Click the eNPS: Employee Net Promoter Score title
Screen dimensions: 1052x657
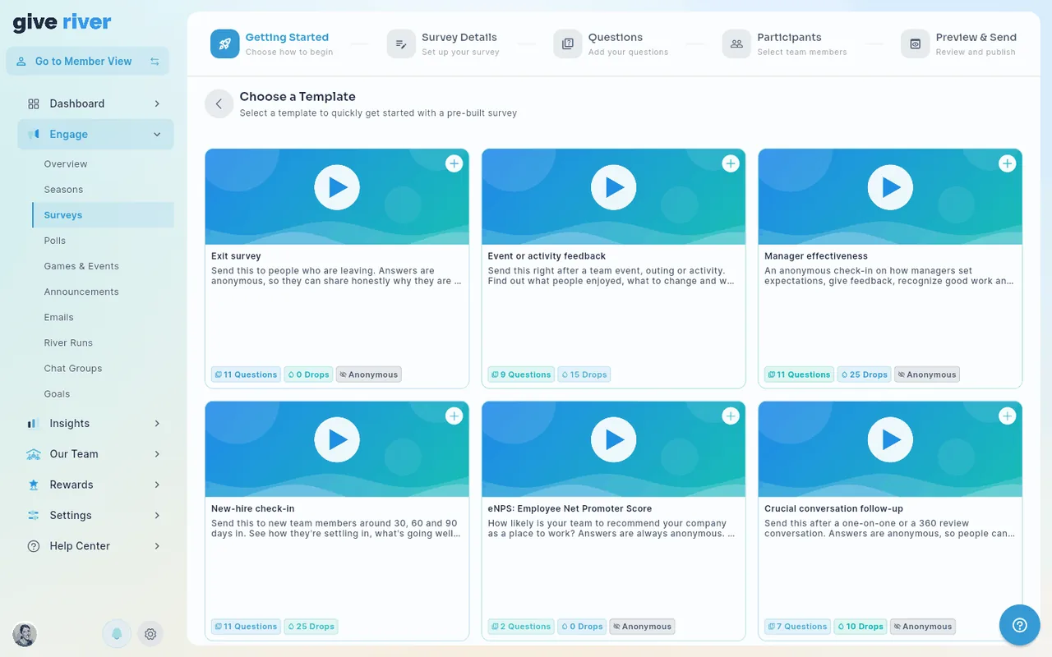click(x=570, y=508)
